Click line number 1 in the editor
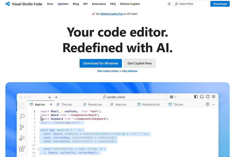The width and height of the screenshot is (242, 157). (x=34, y=111)
